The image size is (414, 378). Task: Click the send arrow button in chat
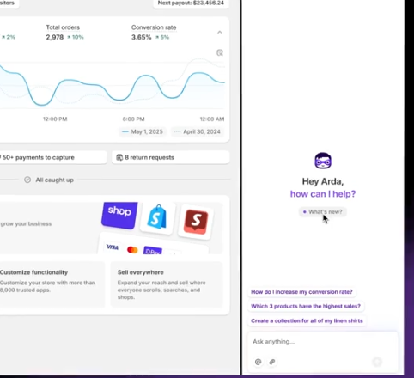[x=377, y=362]
